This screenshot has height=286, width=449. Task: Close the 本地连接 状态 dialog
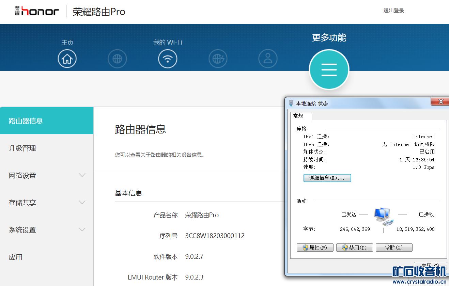(x=440, y=101)
